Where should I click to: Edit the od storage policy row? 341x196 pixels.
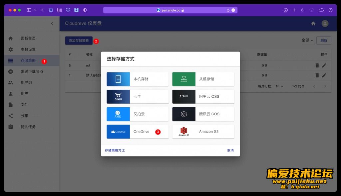(x=324, y=65)
